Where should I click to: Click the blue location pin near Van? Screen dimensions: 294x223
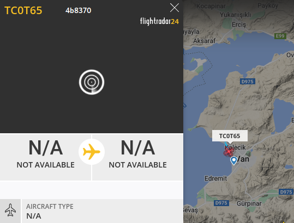tap(233, 160)
